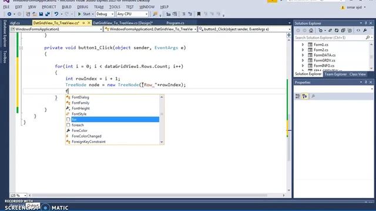Open the PROJECT menu
Image resolution: width=376 pixels, height=211 pixels.
tap(49, 7)
